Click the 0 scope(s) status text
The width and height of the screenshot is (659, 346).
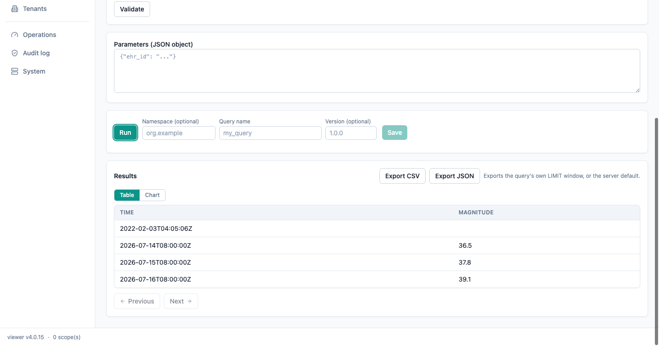click(x=67, y=337)
